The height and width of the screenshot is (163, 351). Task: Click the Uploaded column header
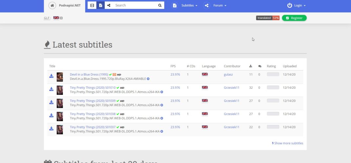[290, 66]
